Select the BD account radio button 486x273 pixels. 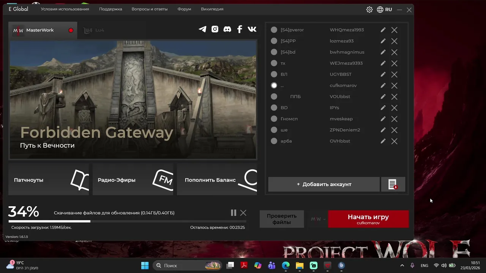pyautogui.click(x=274, y=108)
